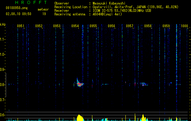Click the 0951 time marker

(20, 26)
